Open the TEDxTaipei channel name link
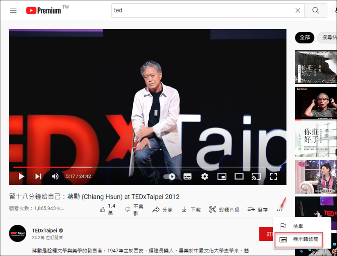Screen dimensions: 337x256 45,231
